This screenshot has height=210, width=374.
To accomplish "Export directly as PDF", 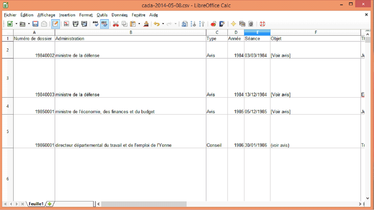I will [x=66, y=24].
